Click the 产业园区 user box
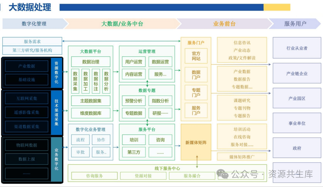This screenshot has width=323, height=187. click(x=297, y=98)
